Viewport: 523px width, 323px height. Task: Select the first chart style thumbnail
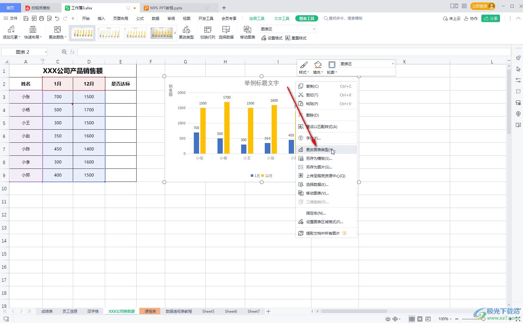82,33
